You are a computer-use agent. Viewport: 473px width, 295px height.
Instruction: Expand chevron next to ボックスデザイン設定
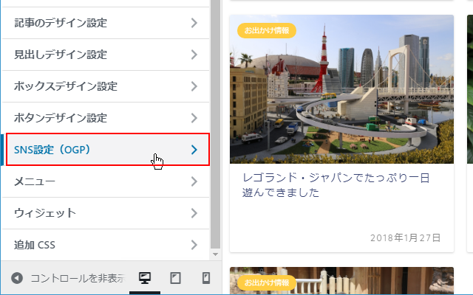194,86
